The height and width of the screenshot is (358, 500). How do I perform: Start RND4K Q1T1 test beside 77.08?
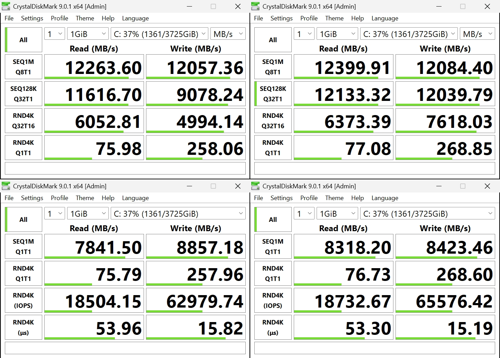[273, 148]
